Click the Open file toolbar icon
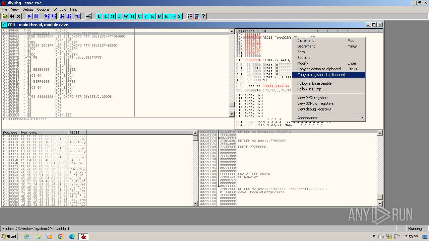Viewport: 429px width, 241px height. pyautogui.click(x=5, y=16)
